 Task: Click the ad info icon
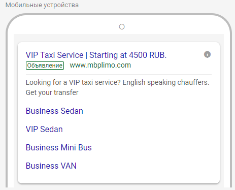point(207,54)
